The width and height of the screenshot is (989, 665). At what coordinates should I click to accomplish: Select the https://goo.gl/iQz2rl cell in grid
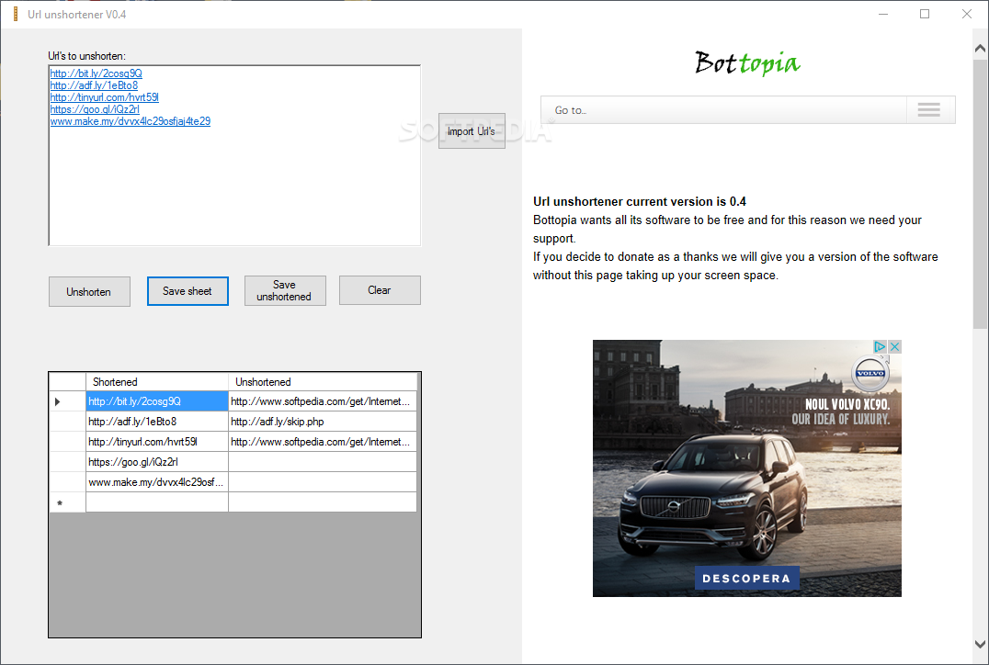pyautogui.click(x=157, y=462)
